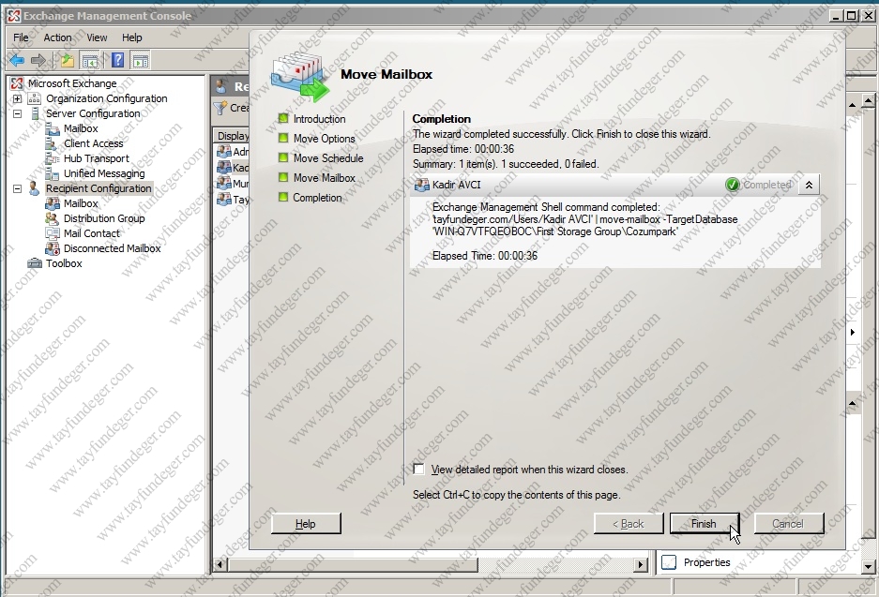Click the green Completed status checkmark icon
Screen dimensions: 879x597
[x=732, y=185]
